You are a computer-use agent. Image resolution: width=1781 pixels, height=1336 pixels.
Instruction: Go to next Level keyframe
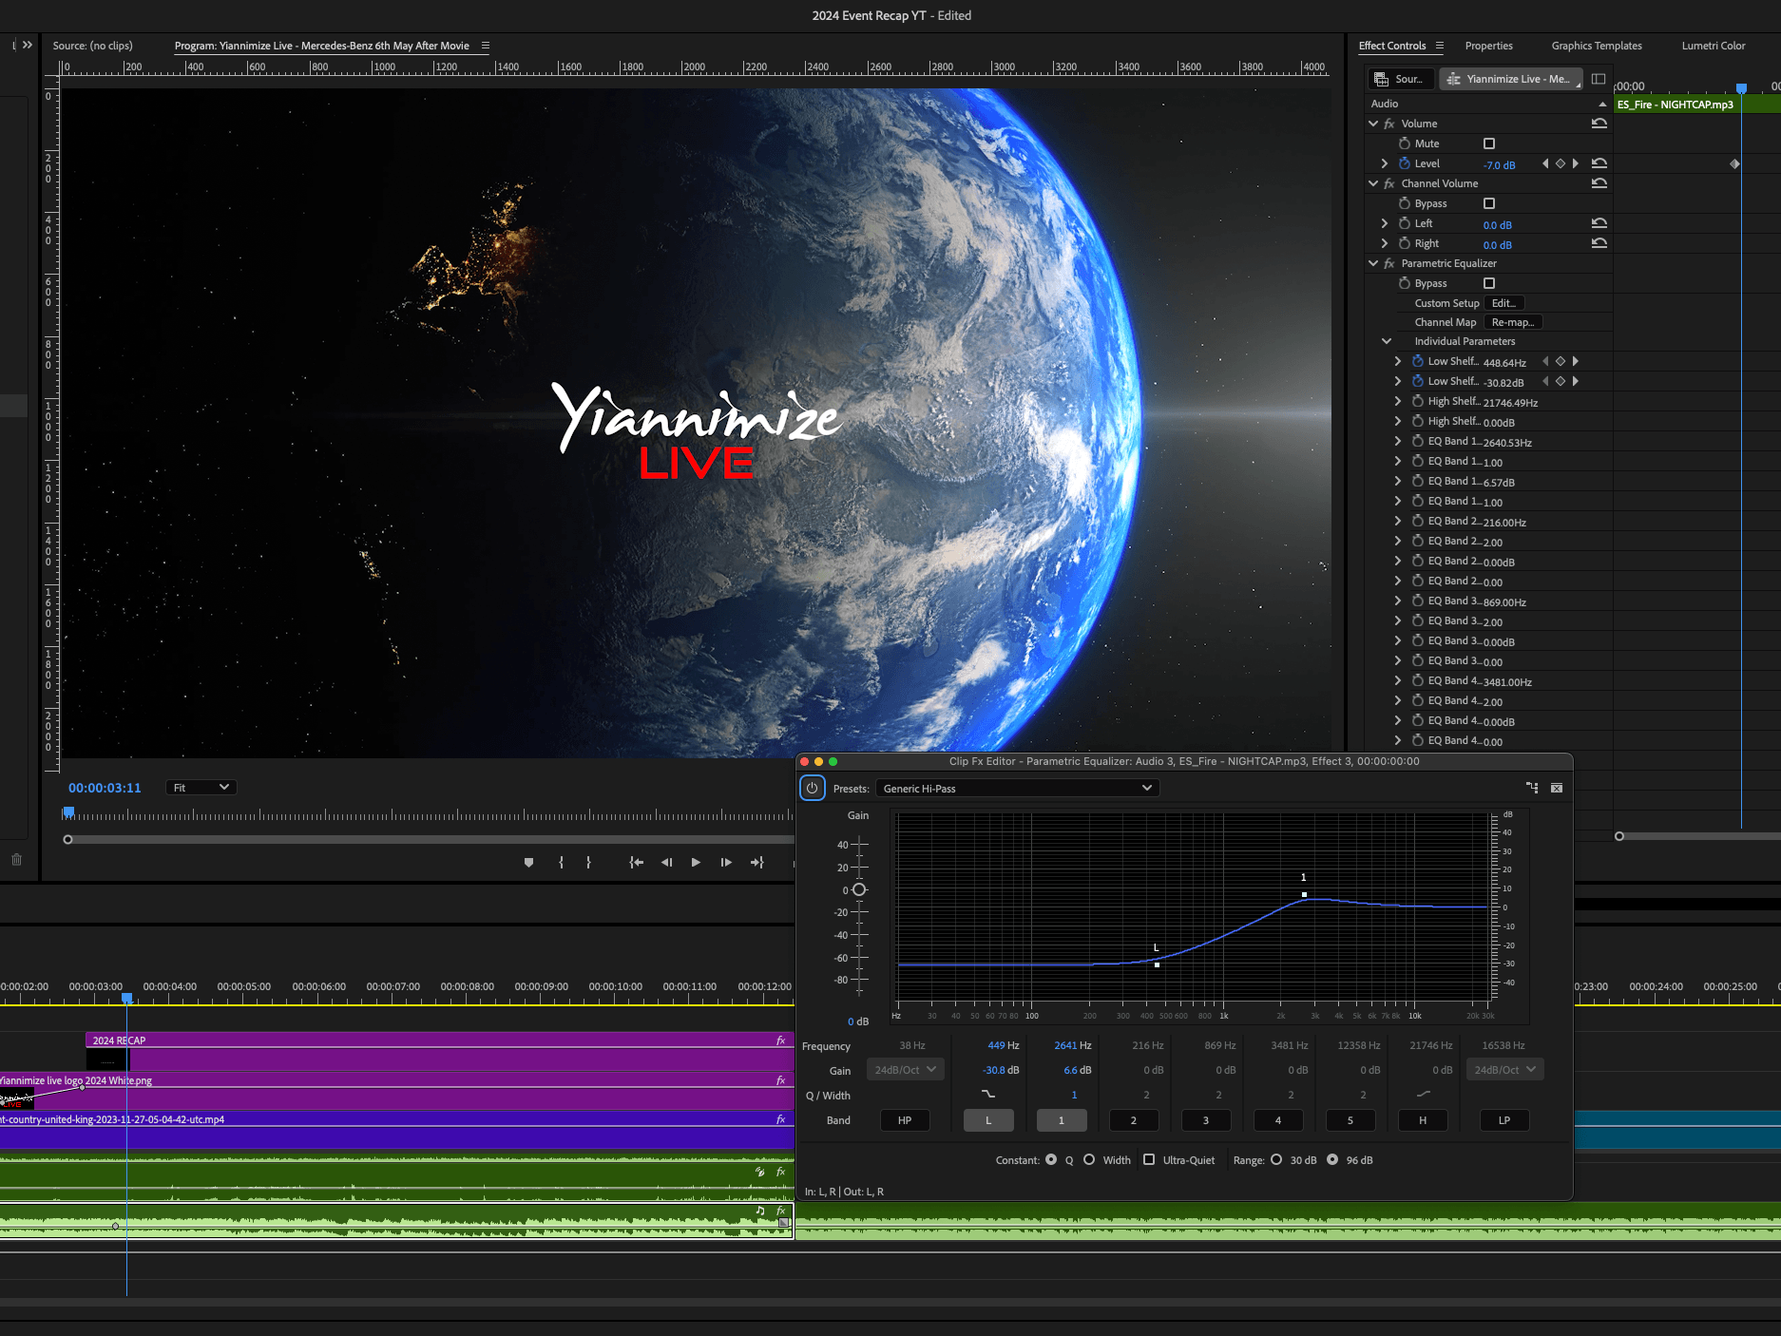[1576, 163]
